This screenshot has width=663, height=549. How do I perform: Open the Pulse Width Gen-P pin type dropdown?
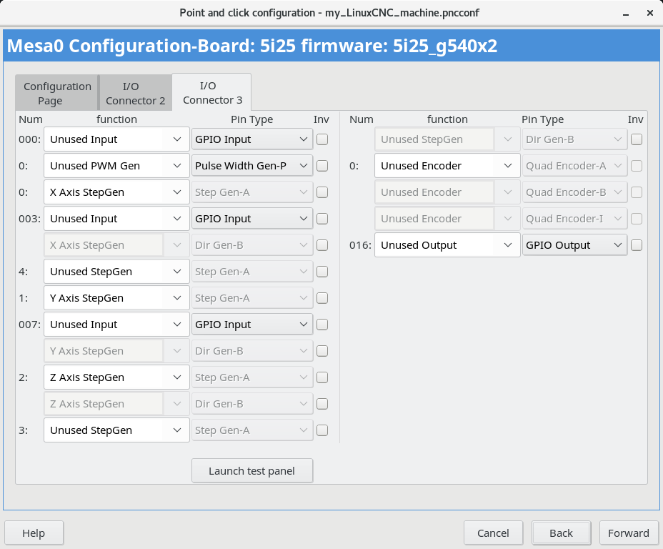click(252, 166)
